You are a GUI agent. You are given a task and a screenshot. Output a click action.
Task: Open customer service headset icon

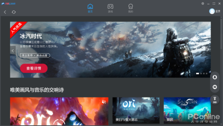pyautogui.click(x=215, y=77)
